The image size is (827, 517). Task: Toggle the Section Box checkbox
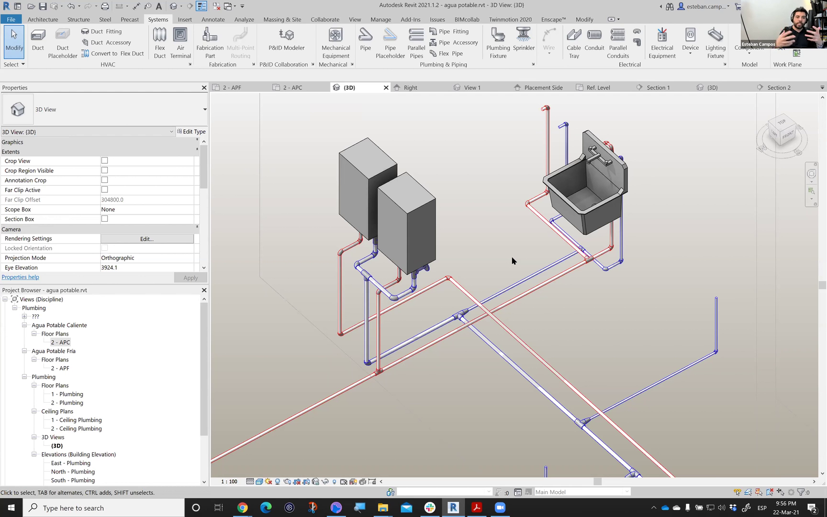tap(104, 219)
